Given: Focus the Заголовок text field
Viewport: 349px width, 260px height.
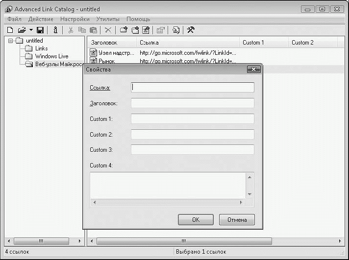Looking at the screenshot, I should 193,103.
